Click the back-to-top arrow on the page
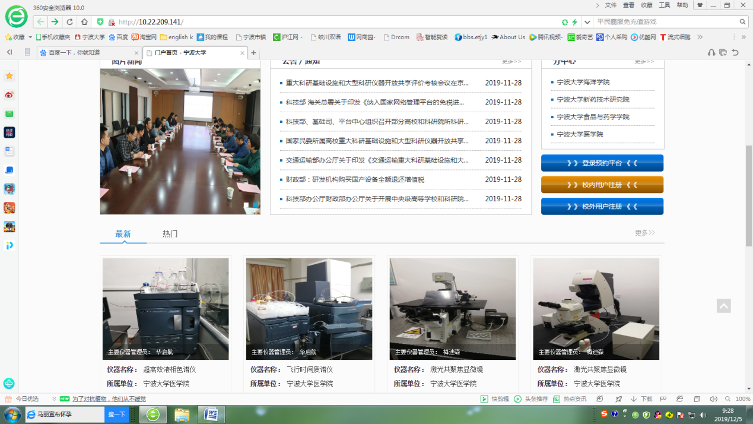This screenshot has height=424, width=753. 723,306
